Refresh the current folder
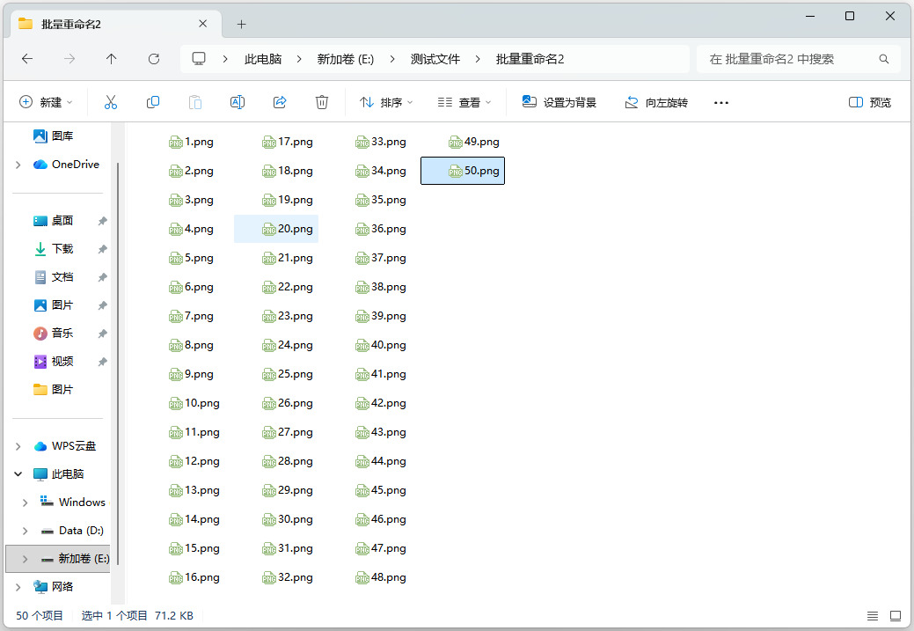Viewport: 914px width, 631px height. [x=154, y=59]
